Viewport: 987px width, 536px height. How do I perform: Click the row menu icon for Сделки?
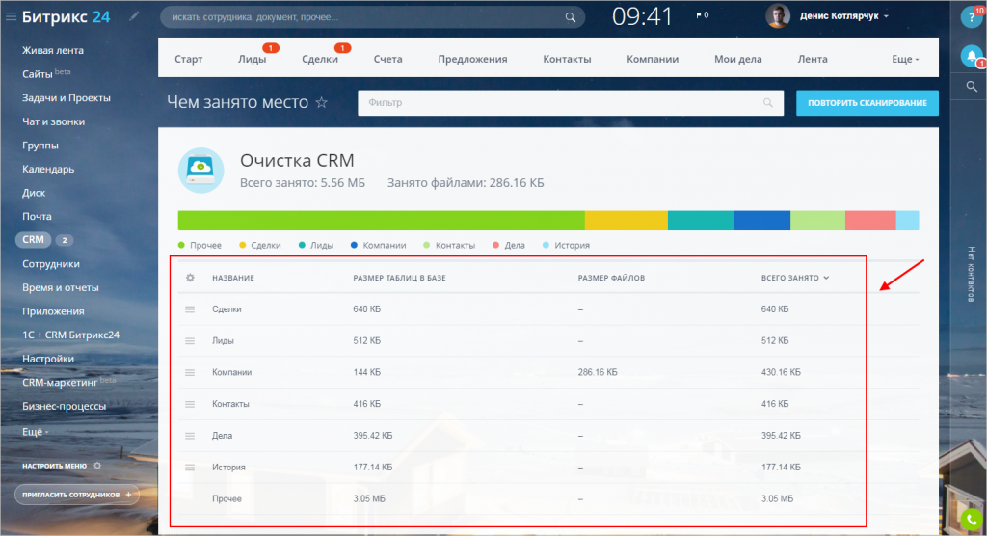pyautogui.click(x=190, y=309)
